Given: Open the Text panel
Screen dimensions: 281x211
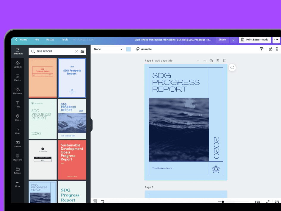Looking at the screenshot, I should click(x=18, y=104).
